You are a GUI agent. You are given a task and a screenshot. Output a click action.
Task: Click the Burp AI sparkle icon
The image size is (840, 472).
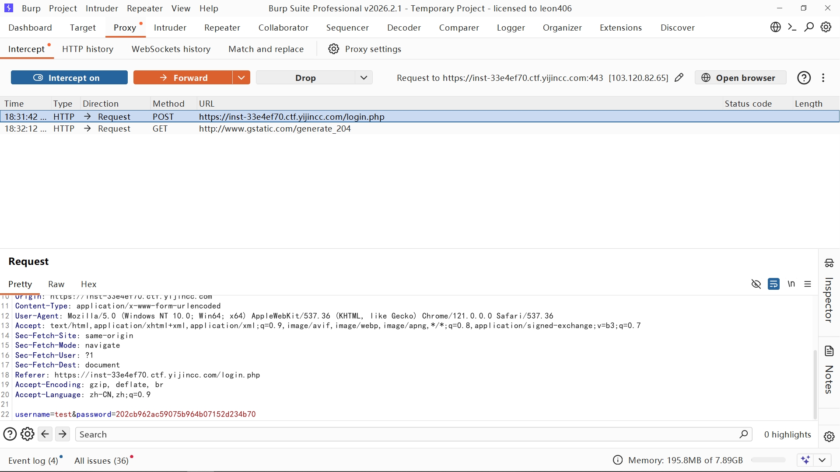pos(805,460)
